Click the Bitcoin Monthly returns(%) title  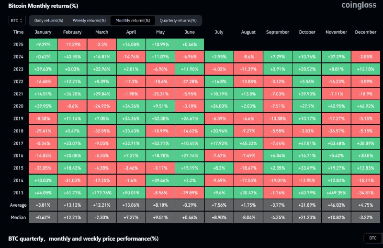[43, 6]
